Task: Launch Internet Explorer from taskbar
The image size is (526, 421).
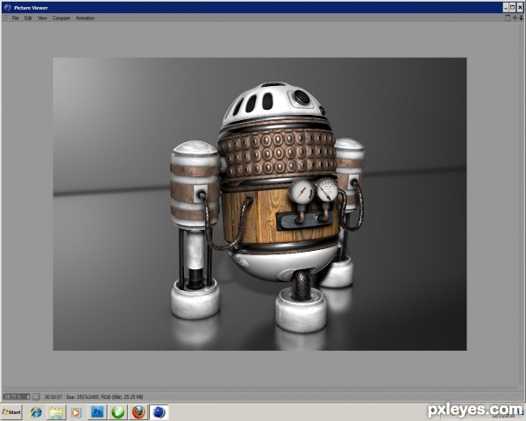Action: [36, 412]
